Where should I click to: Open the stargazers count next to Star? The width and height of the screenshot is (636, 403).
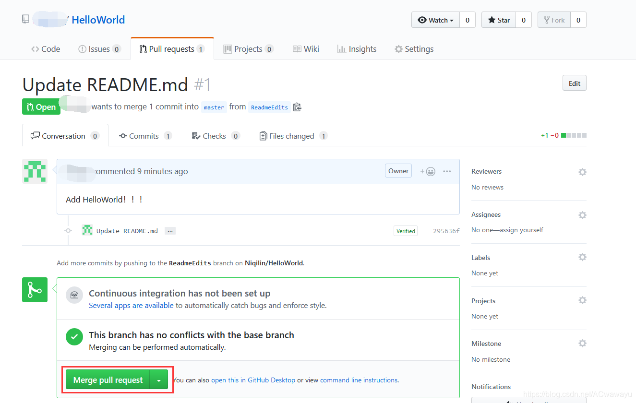point(523,20)
